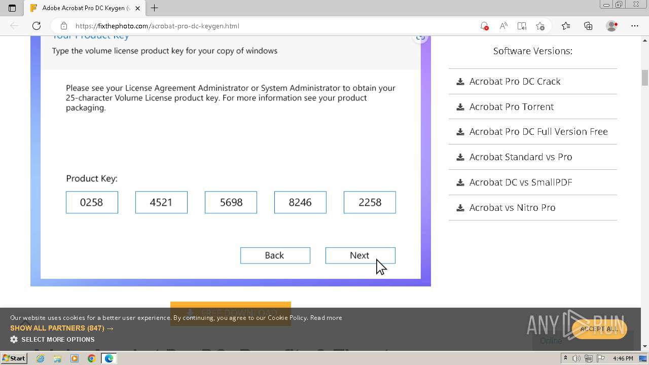This screenshot has width=649, height=365.
Task: Launch Google Chrome from taskbar
Action: click(91, 358)
